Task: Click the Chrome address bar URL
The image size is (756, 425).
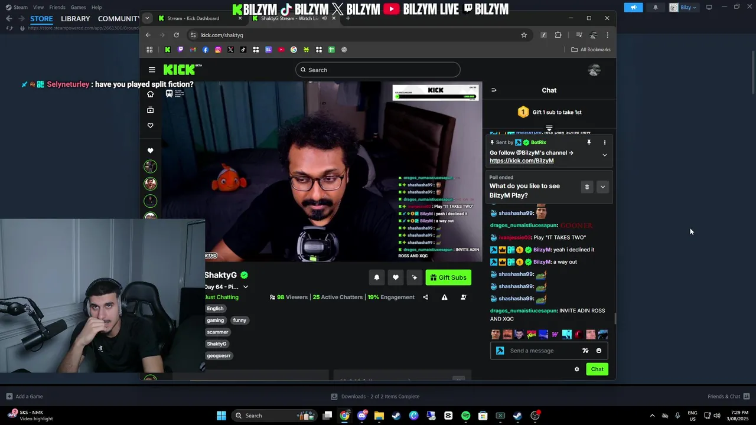Action: (x=222, y=35)
